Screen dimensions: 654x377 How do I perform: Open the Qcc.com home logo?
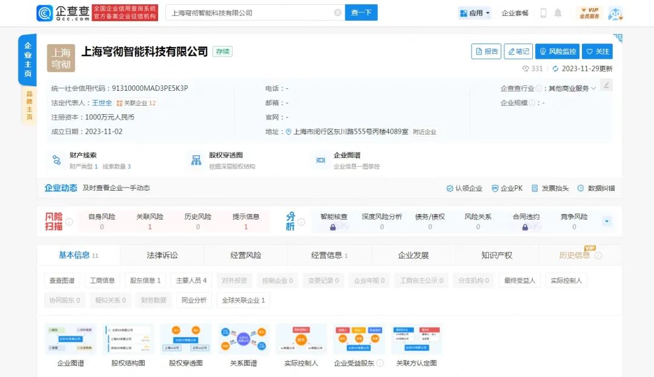point(63,13)
